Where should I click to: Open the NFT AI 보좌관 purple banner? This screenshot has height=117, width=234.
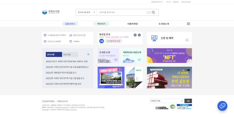point(169,55)
